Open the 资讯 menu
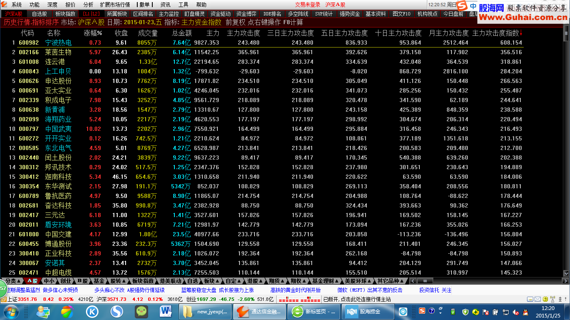 [x=165, y=5]
